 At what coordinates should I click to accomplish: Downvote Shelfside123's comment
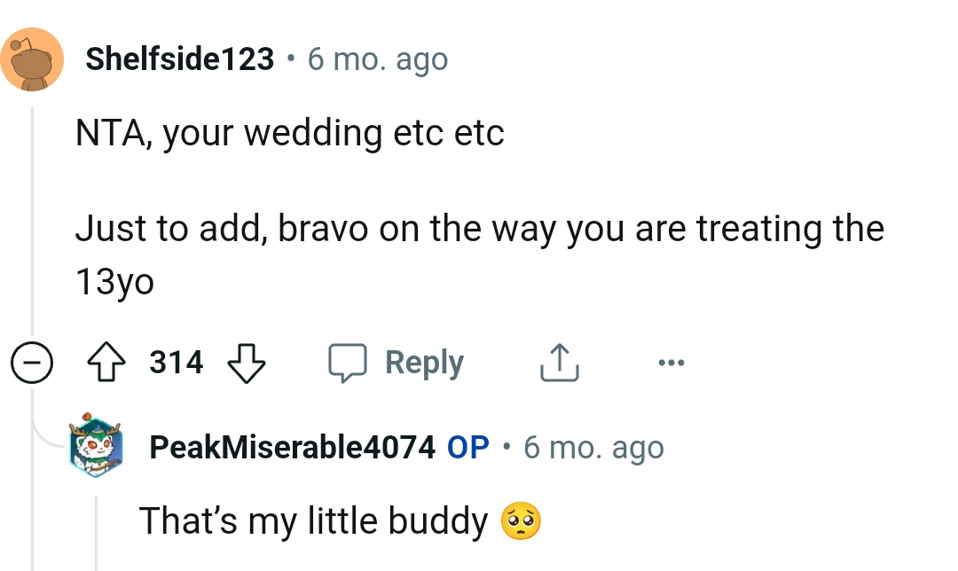[x=246, y=364]
